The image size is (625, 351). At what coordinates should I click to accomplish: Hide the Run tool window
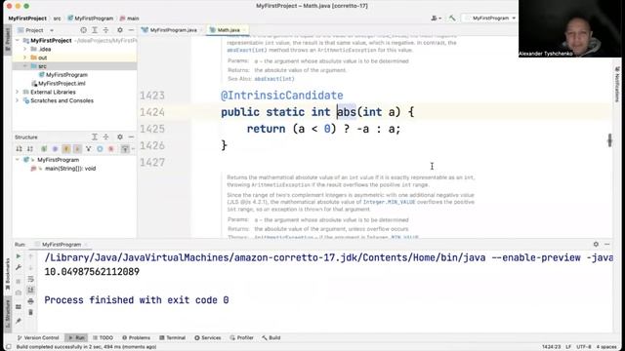(x=607, y=245)
